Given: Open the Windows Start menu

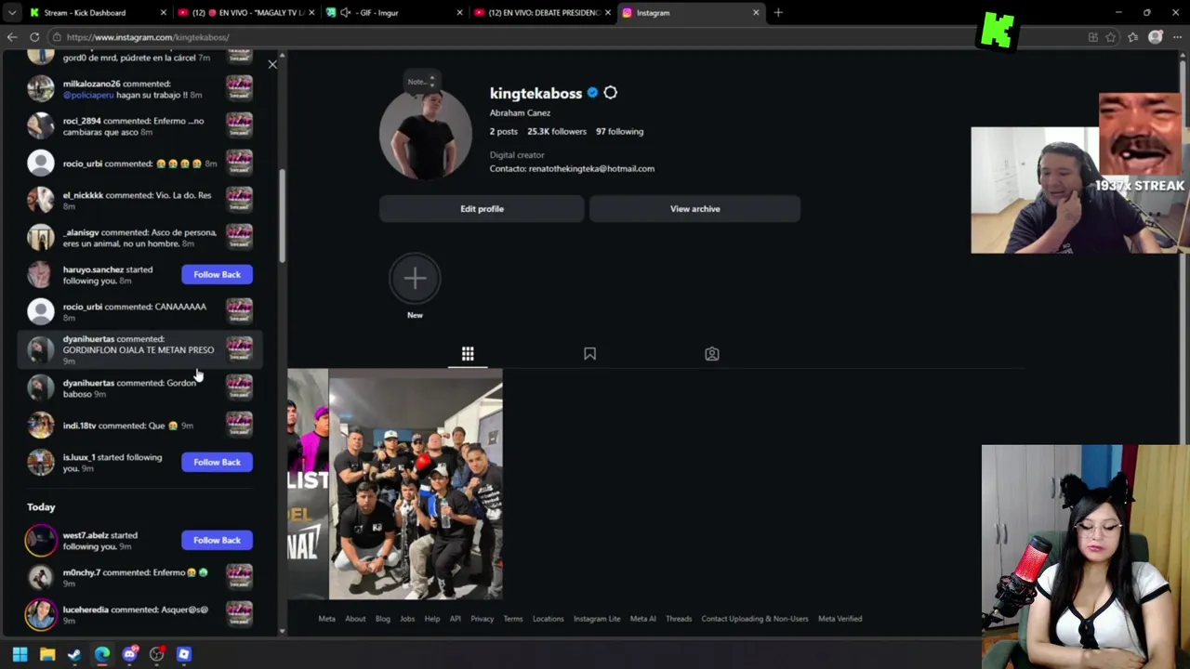Looking at the screenshot, I should [x=20, y=654].
